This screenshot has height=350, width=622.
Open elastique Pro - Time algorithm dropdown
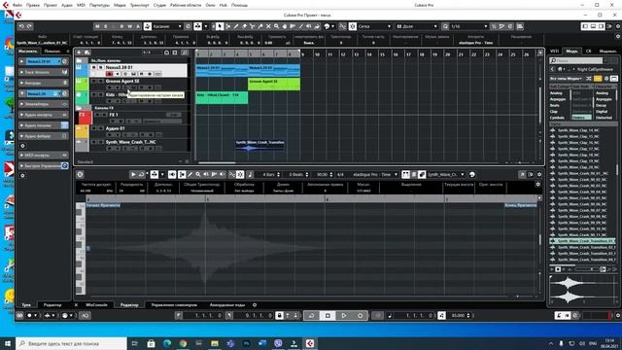[375, 175]
